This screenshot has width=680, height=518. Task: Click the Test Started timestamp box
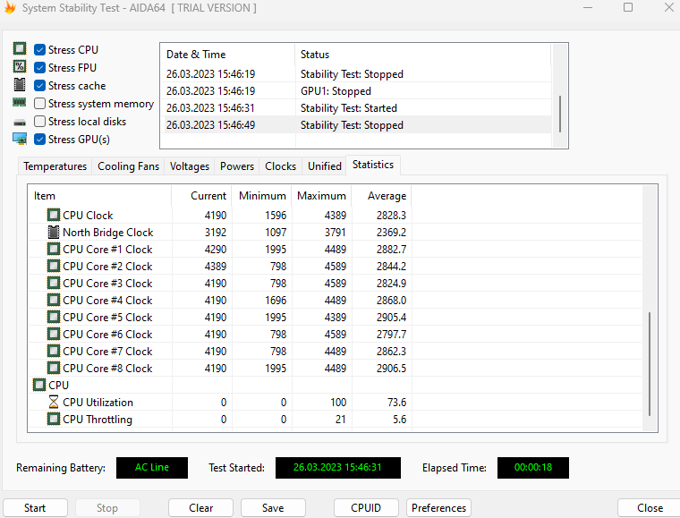click(x=338, y=468)
